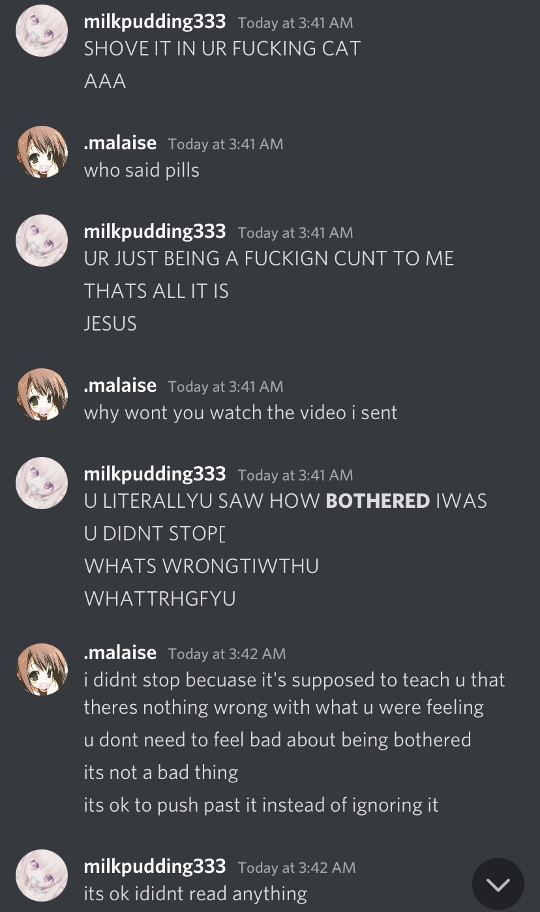Select the .malaise username above "i didnt stop becuase"
Screen dimensions: 540x912
pos(120,653)
